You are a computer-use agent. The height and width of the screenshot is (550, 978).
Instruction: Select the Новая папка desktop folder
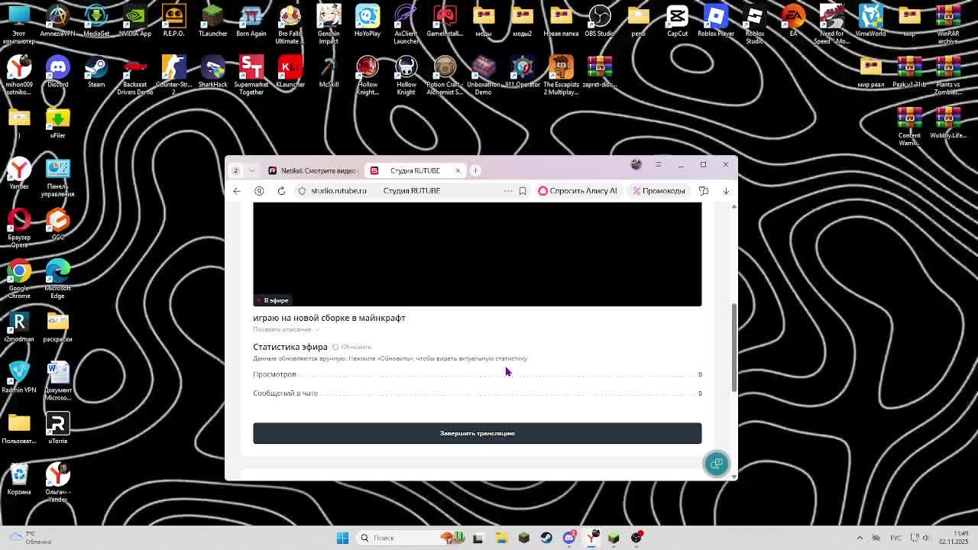[x=561, y=21]
